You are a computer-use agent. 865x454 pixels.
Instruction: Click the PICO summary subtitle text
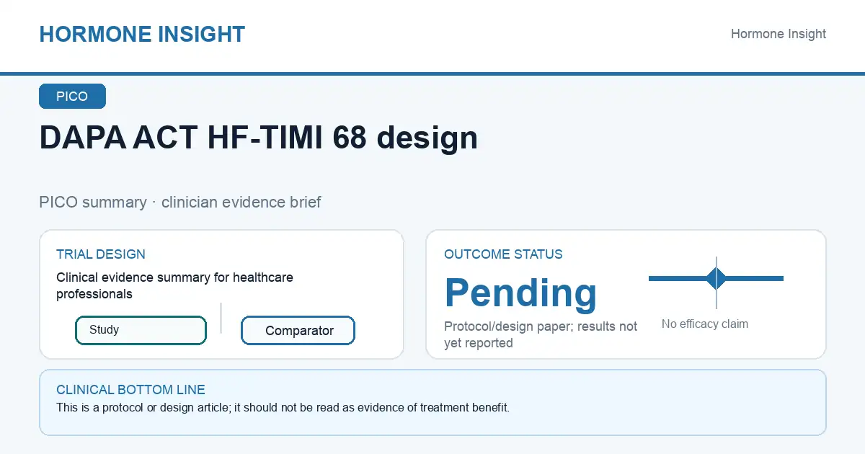[x=180, y=202]
